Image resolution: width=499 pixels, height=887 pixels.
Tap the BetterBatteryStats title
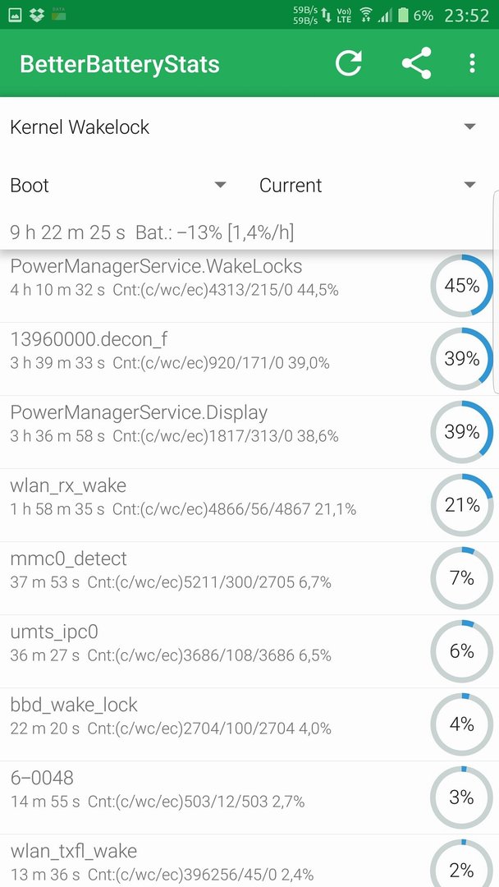click(119, 64)
